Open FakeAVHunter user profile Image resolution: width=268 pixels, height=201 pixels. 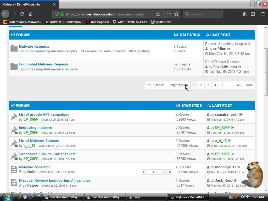(x=225, y=67)
